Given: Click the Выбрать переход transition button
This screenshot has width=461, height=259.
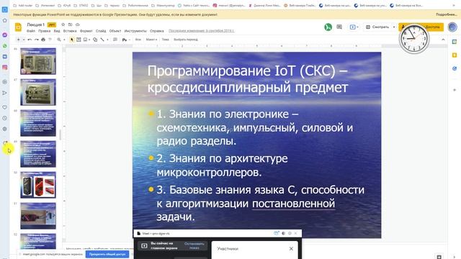Looking at the screenshot, I should 186,40.
